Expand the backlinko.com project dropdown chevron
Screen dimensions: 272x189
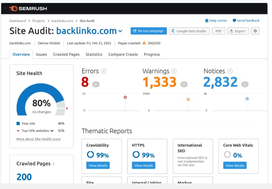tap(120, 31)
